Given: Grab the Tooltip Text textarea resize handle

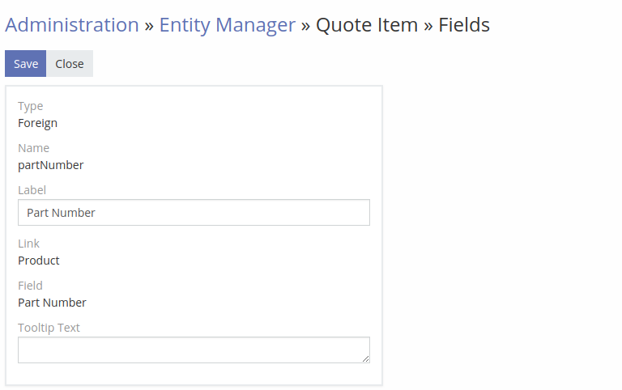Looking at the screenshot, I should [366, 358].
